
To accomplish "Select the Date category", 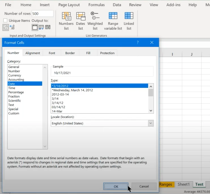I will (x=25, y=84).
